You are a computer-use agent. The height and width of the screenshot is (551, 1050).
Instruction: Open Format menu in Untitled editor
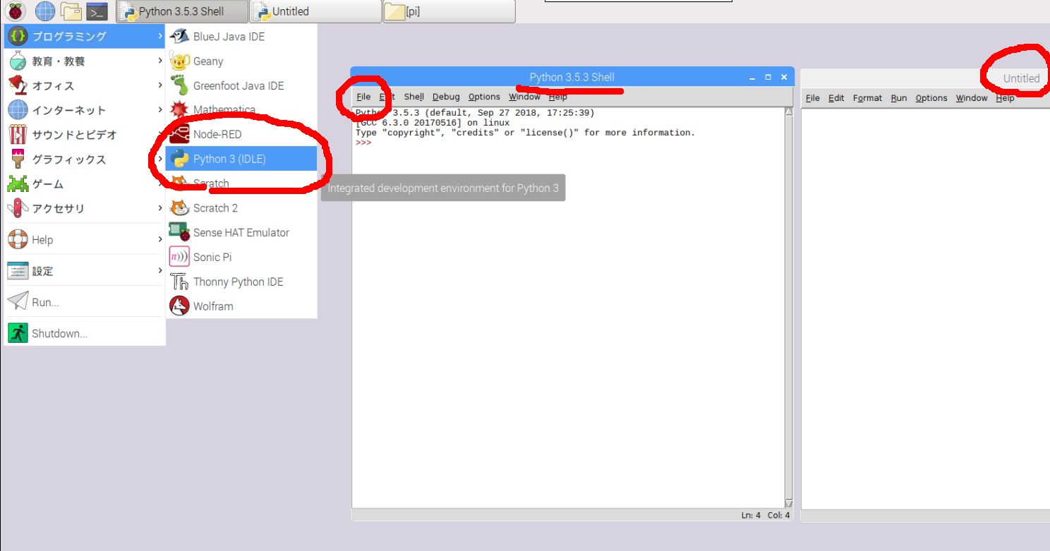tap(867, 98)
